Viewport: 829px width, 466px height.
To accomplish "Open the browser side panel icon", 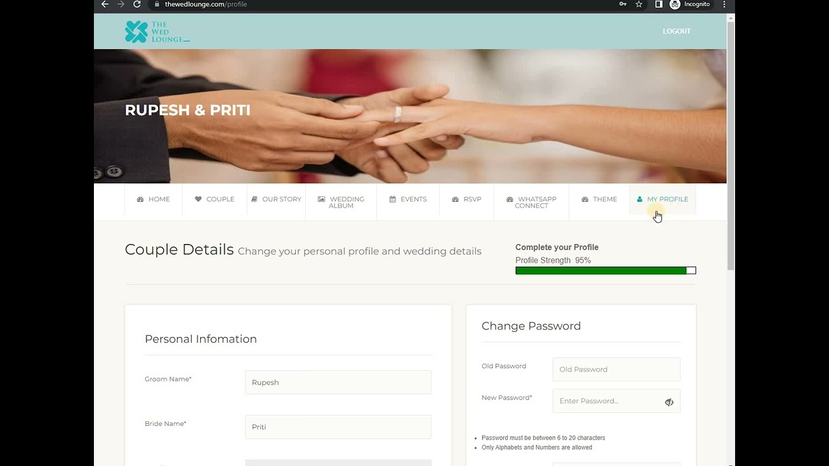I will (659, 5).
